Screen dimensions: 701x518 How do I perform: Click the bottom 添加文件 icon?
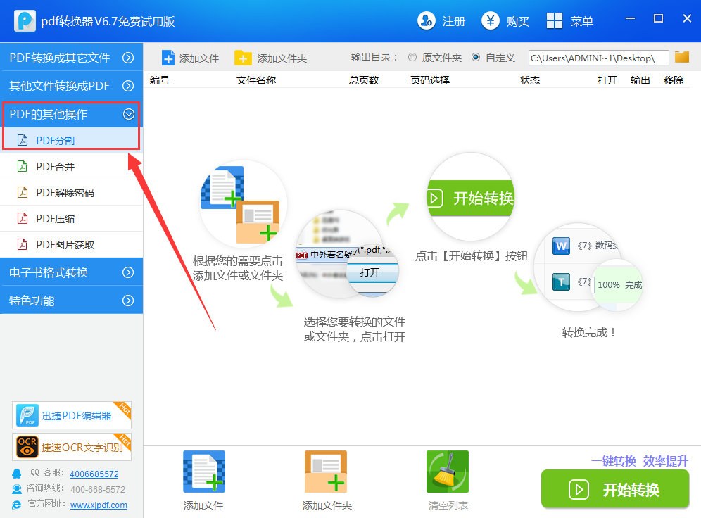tap(203, 471)
